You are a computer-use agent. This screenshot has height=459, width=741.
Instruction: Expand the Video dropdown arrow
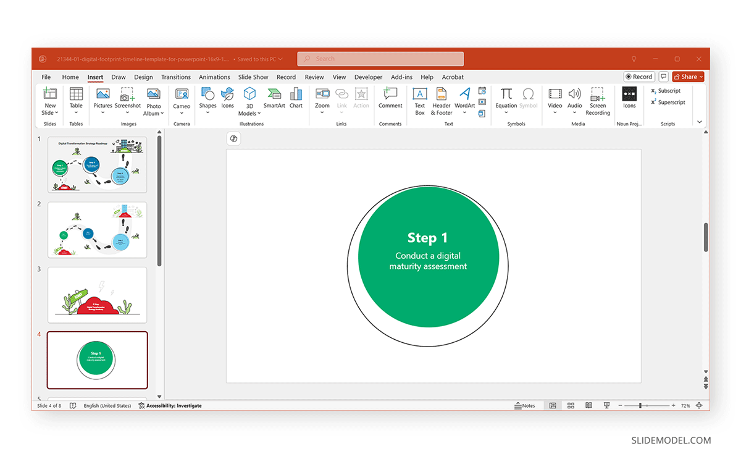tap(555, 113)
